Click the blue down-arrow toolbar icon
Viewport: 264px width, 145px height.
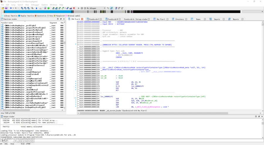click(x=36, y=8)
